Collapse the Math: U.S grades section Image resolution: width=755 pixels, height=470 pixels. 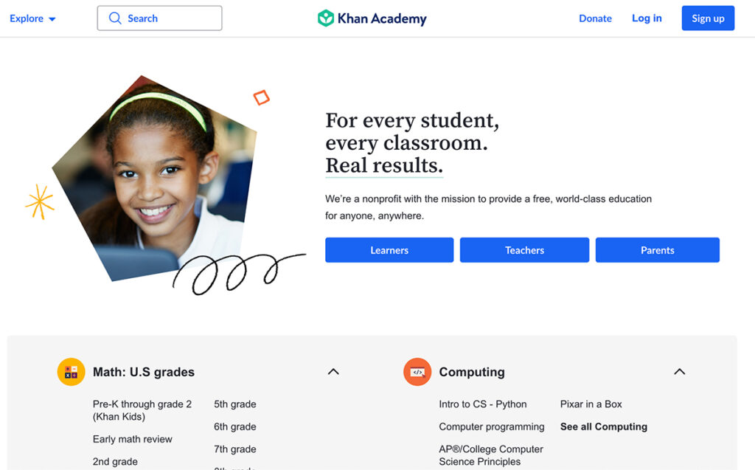click(x=333, y=372)
